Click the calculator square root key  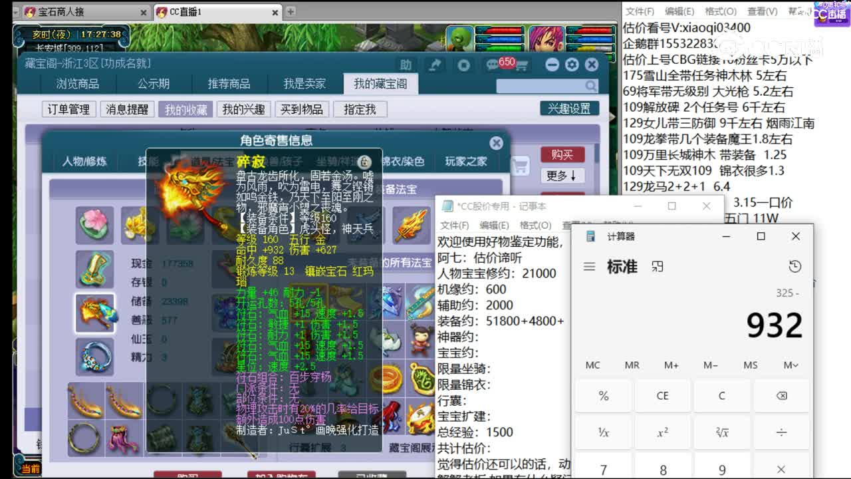(x=722, y=432)
